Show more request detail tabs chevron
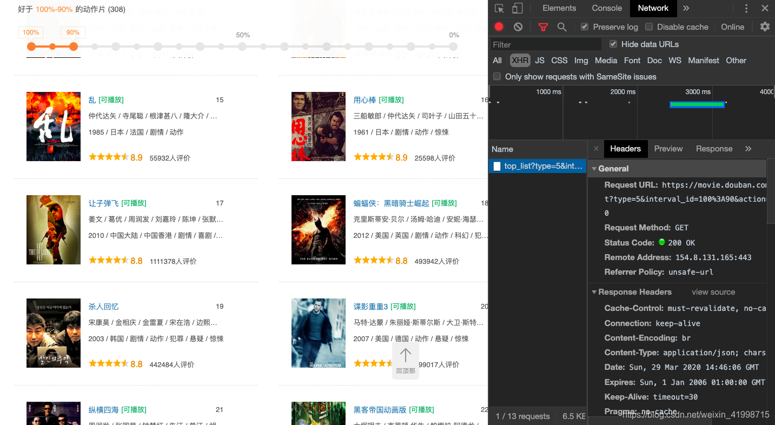 point(748,149)
